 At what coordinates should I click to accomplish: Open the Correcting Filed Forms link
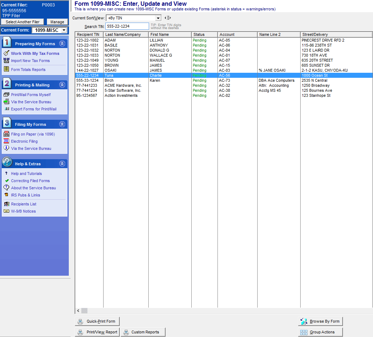[x=30, y=181]
